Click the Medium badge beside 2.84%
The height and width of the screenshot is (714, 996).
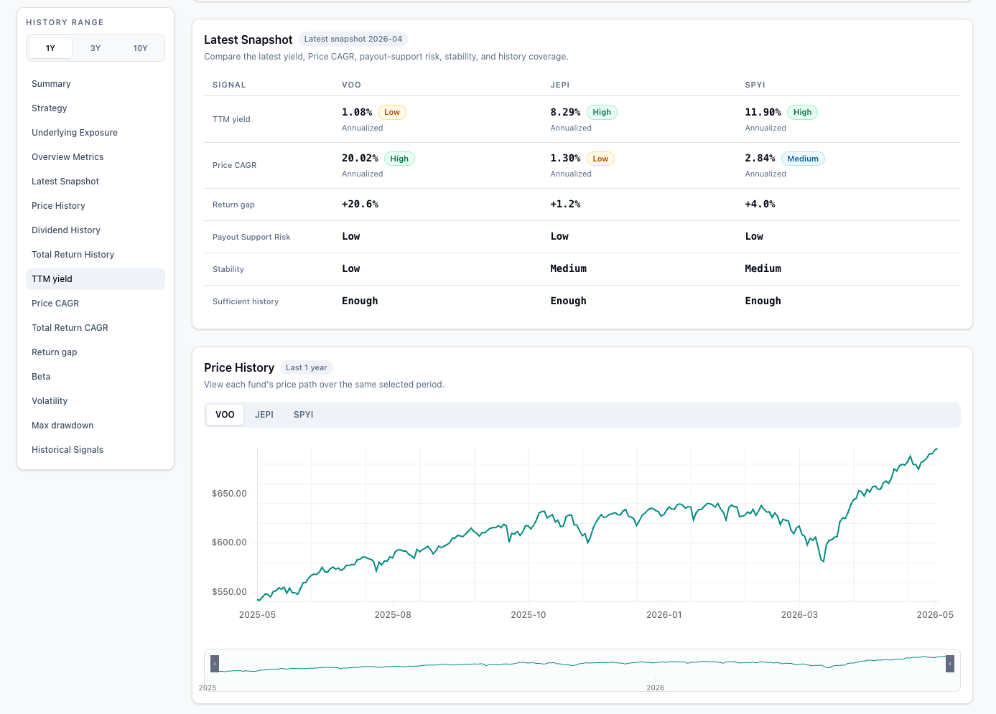pos(803,159)
